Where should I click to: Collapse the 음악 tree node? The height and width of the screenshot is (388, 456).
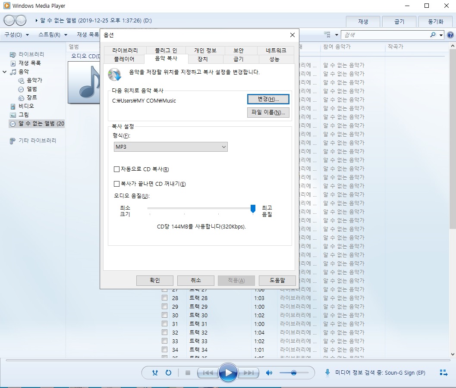(x=5, y=72)
